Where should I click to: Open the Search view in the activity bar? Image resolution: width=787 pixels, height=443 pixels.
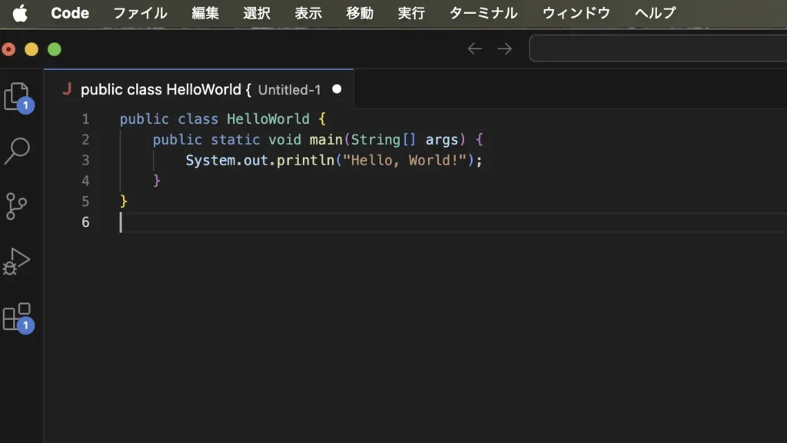coord(18,150)
